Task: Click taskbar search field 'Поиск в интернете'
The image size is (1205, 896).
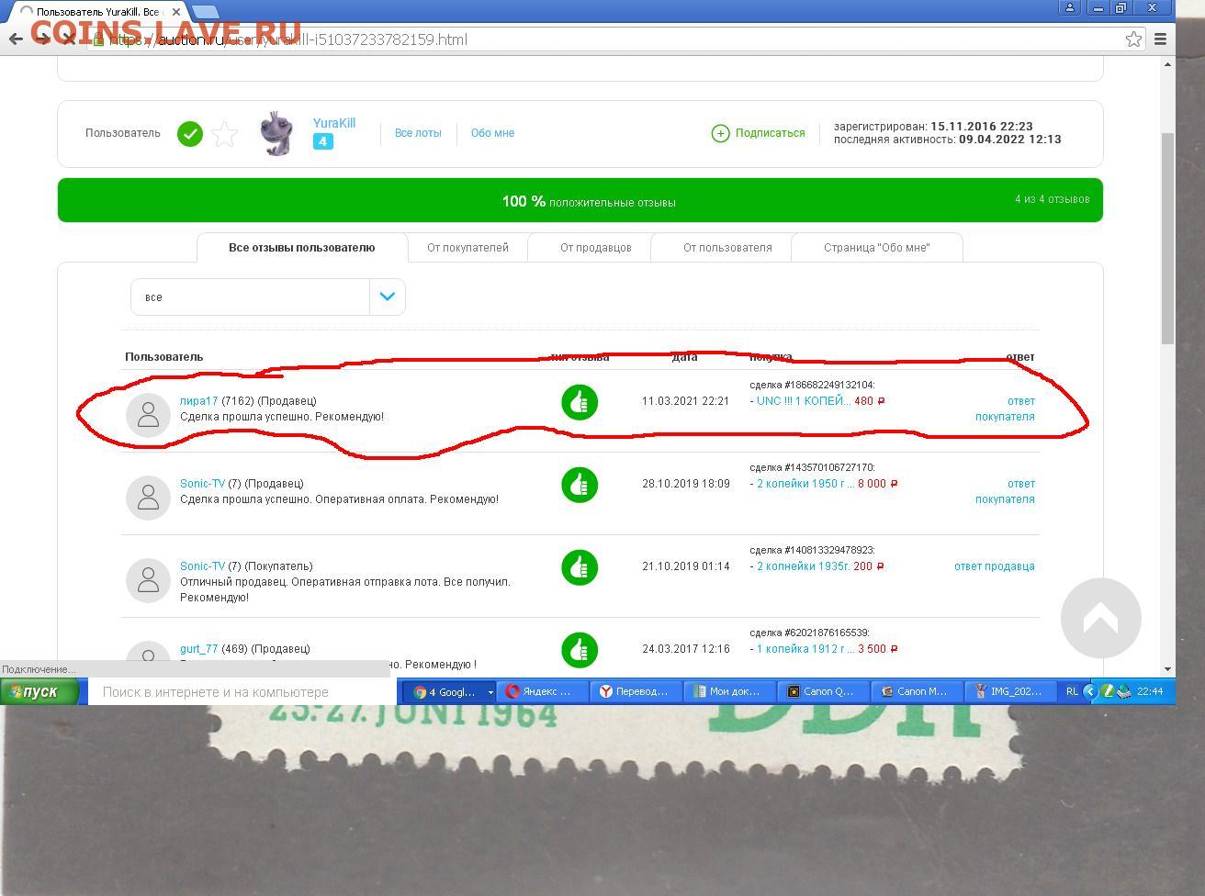Action: (x=242, y=692)
